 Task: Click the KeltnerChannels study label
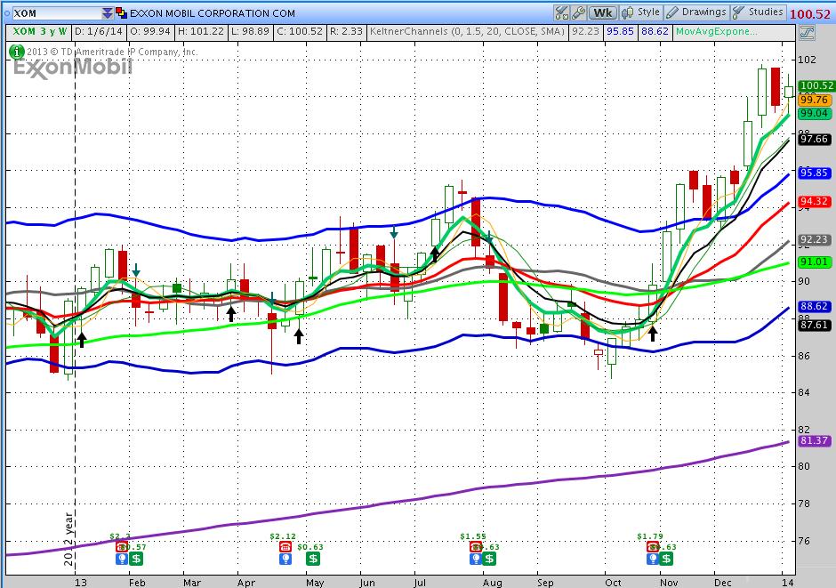[467, 31]
